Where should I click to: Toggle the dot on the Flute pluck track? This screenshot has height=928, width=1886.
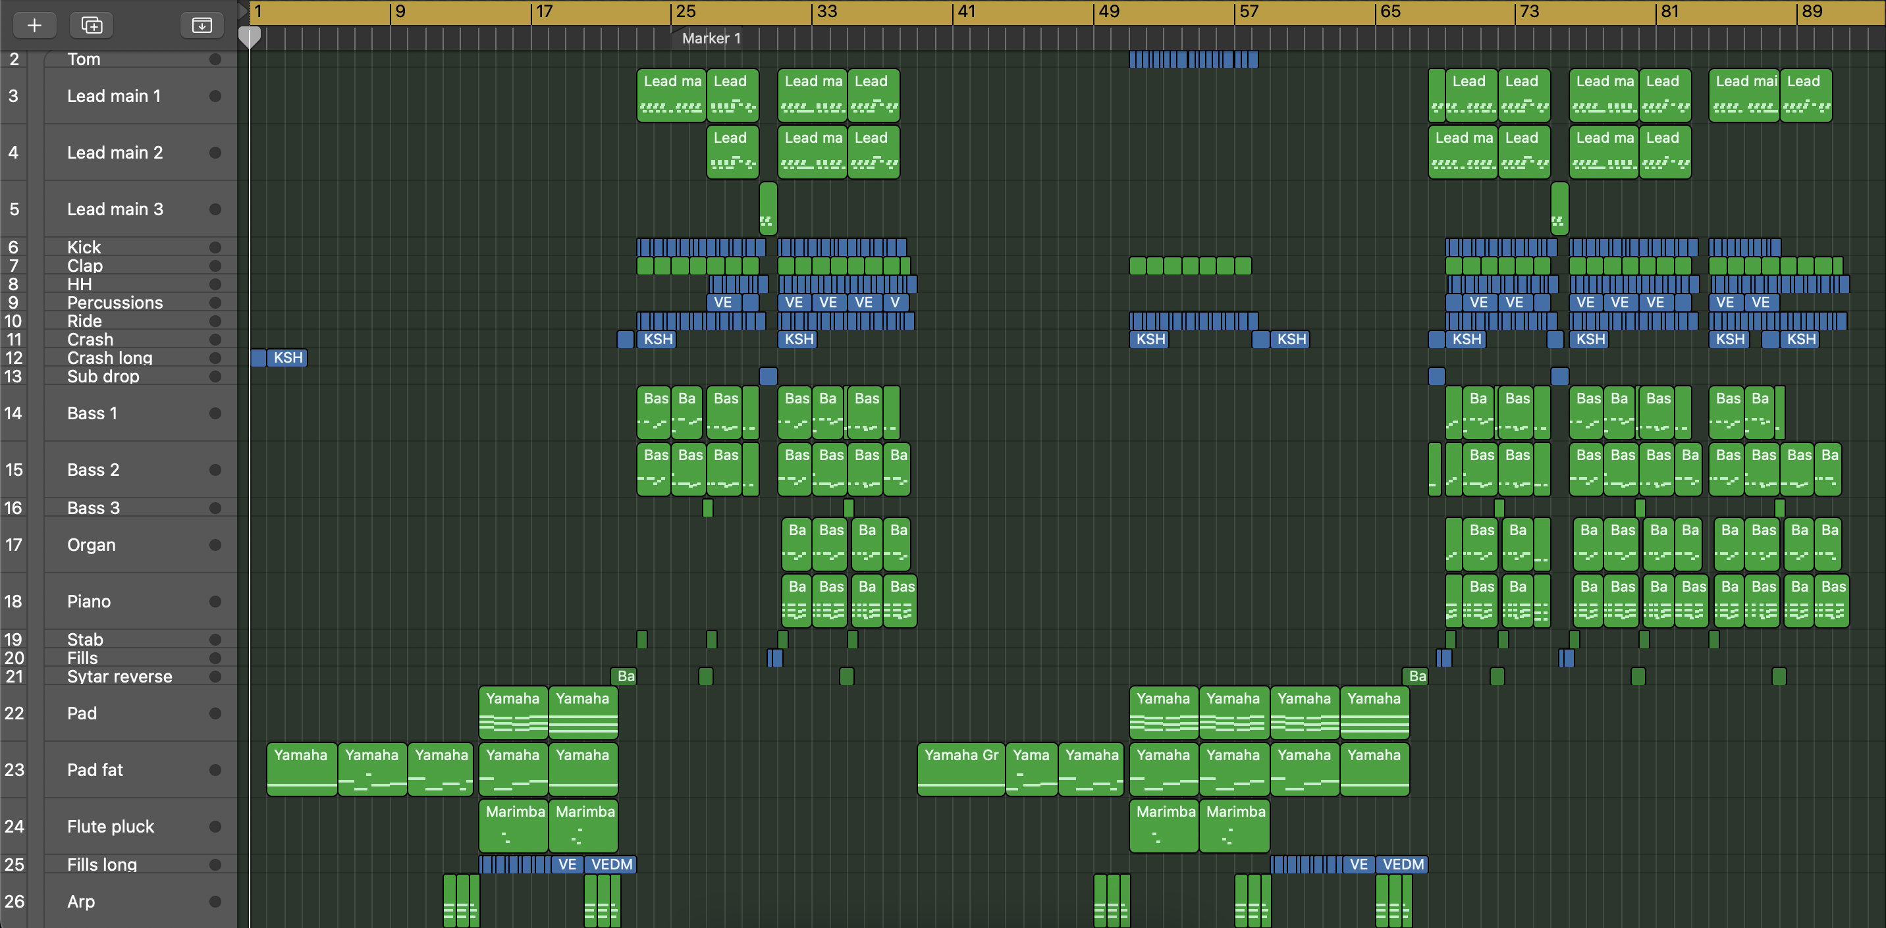click(215, 826)
